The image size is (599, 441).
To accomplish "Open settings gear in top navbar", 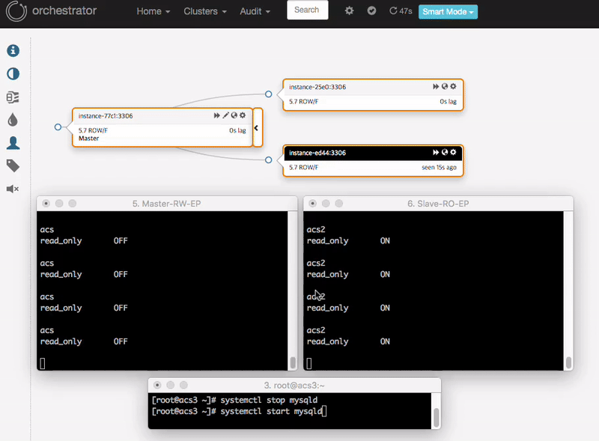I will (x=349, y=10).
